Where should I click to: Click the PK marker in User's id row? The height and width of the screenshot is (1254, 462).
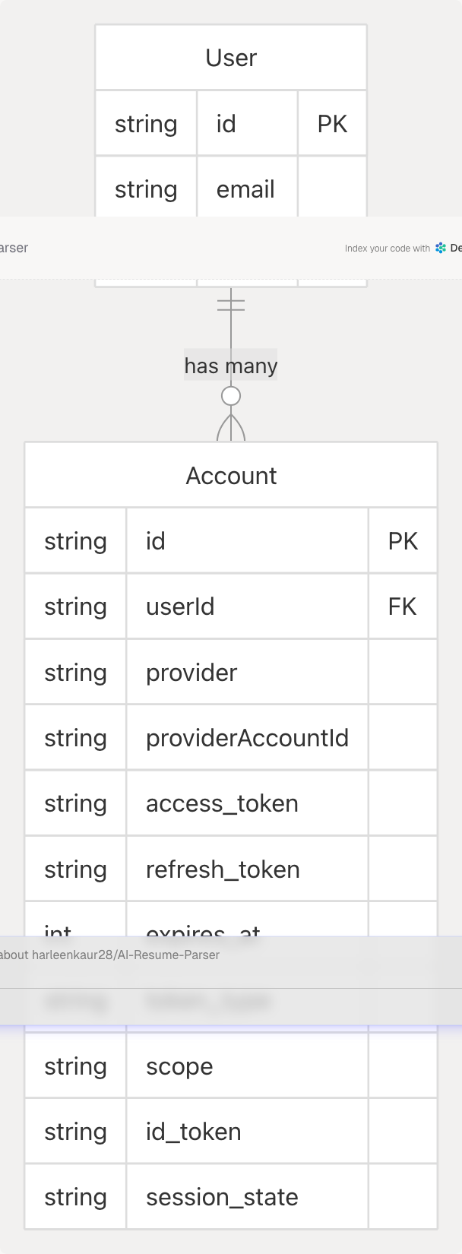click(x=332, y=124)
